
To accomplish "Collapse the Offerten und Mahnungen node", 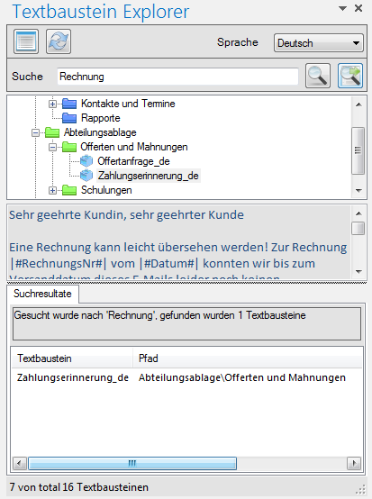I will coord(52,147).
